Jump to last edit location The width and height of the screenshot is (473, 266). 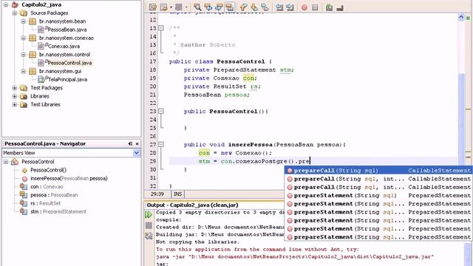(153, 7)
